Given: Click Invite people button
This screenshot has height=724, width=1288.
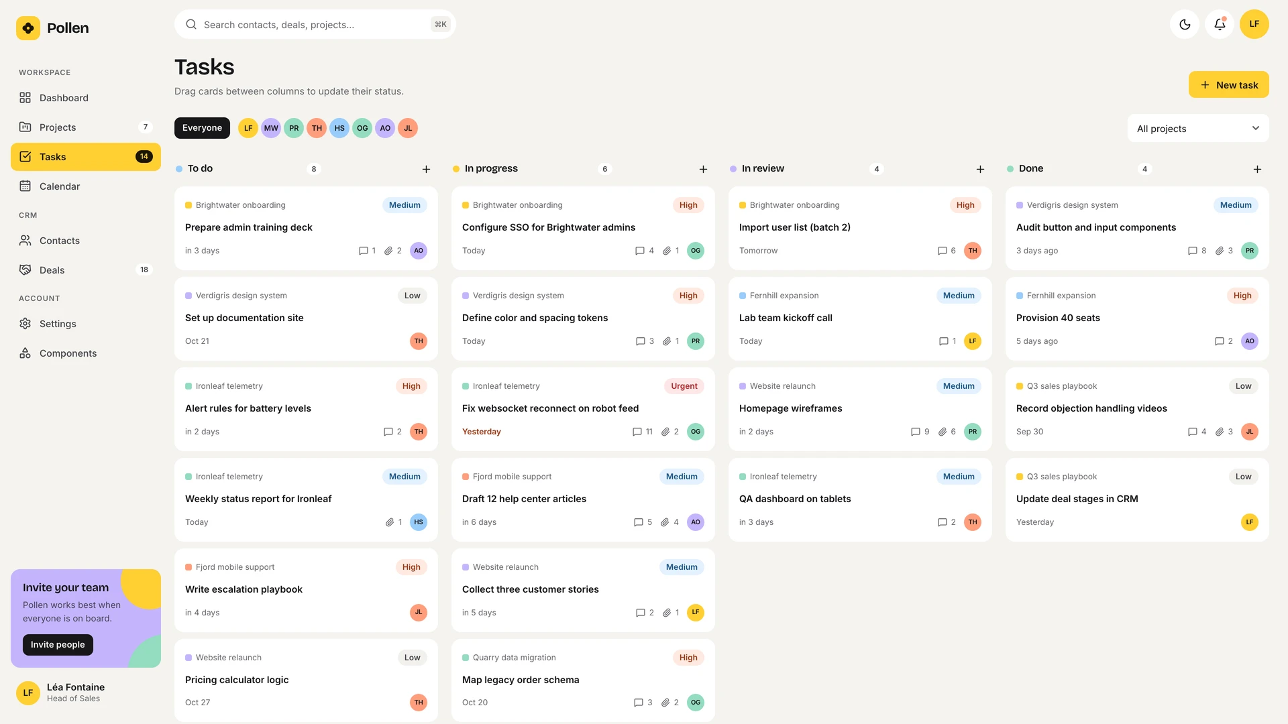Looking at the screenshot, I should coord(58,645).
